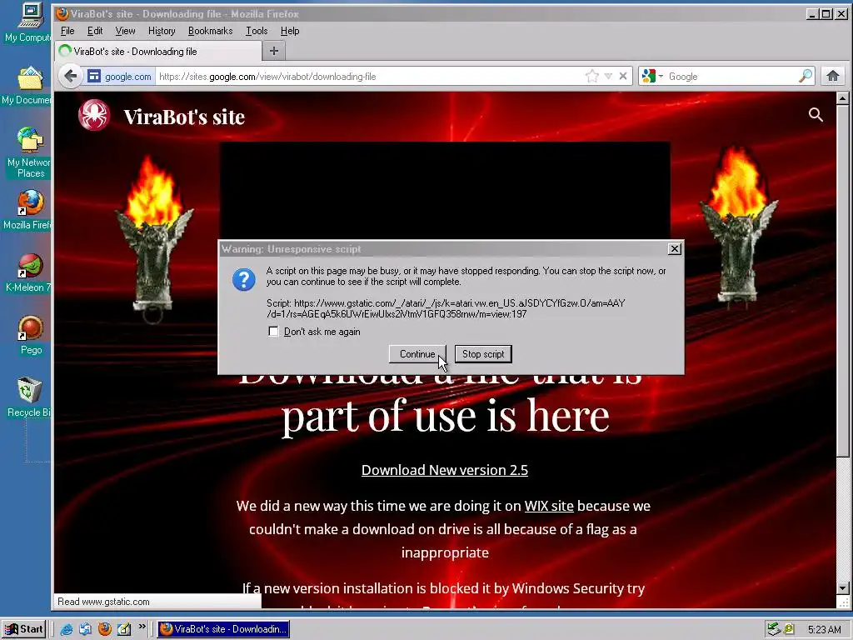Follow the WIX site link
853x640 pixels.
point(549,506)
